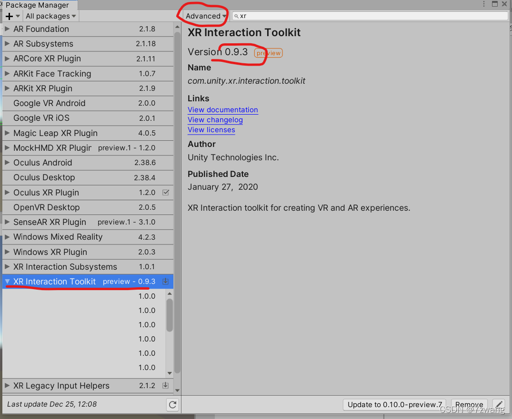Click the download icon on XR Legacy Input Helpers
Screen dimensions: 512x419
(166, 385)
